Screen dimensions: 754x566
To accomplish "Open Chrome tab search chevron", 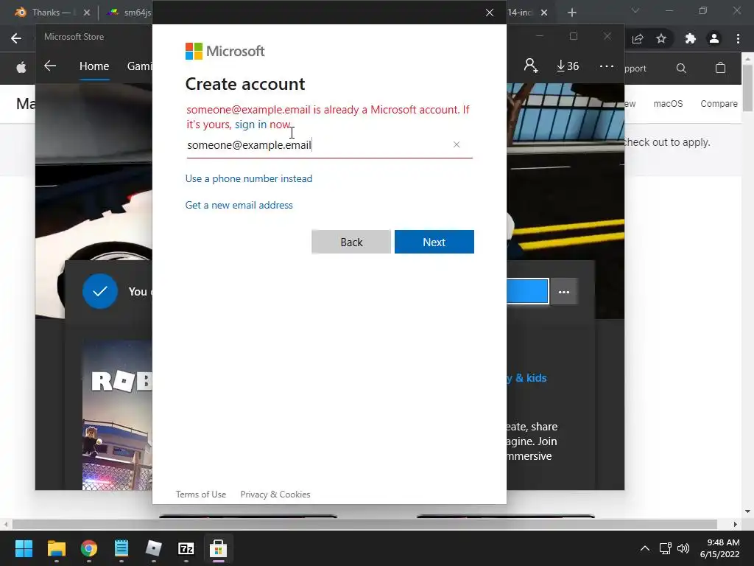I will pyautogui.click(x=635, y=10).
